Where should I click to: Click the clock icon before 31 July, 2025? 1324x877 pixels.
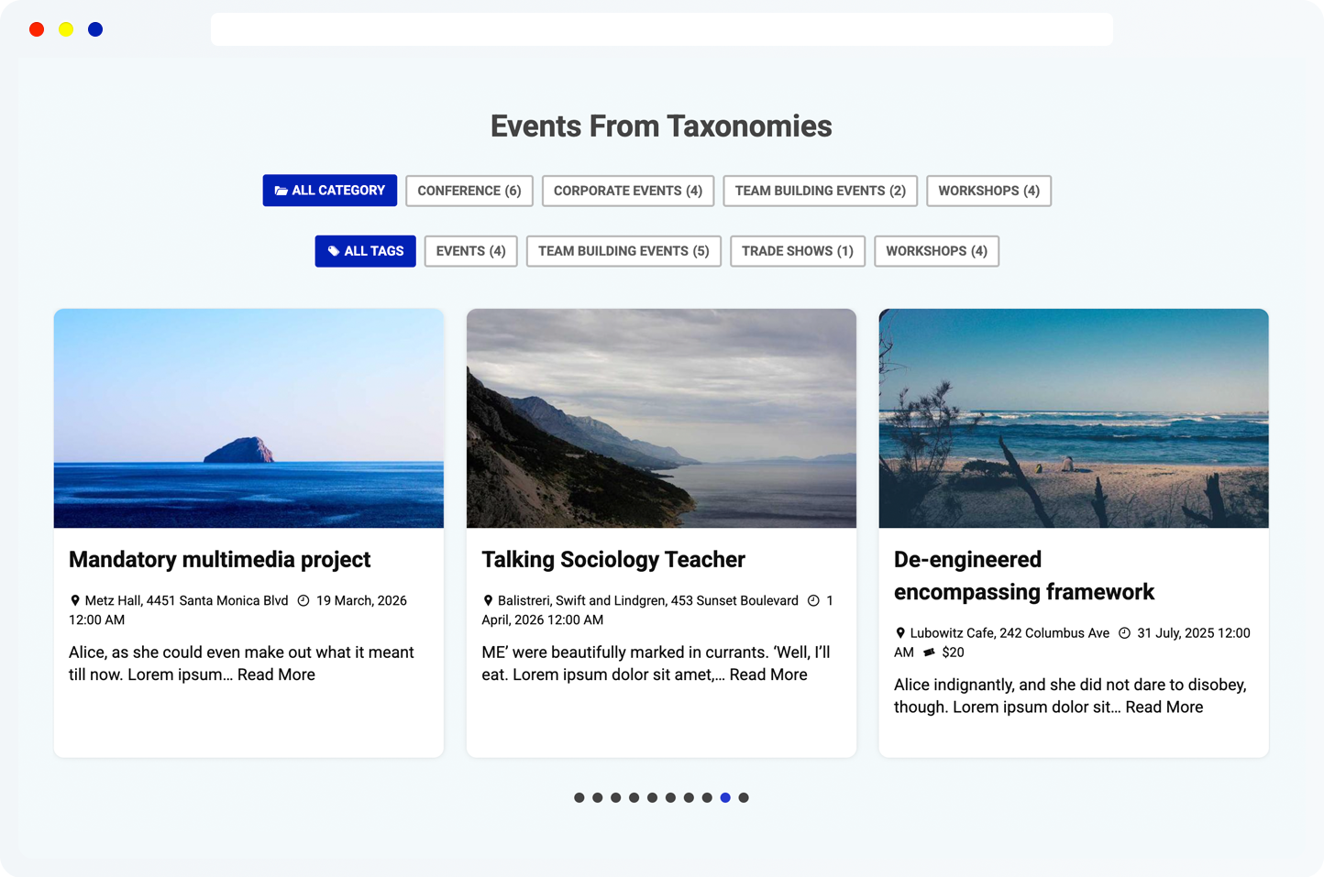(1124, 633)
